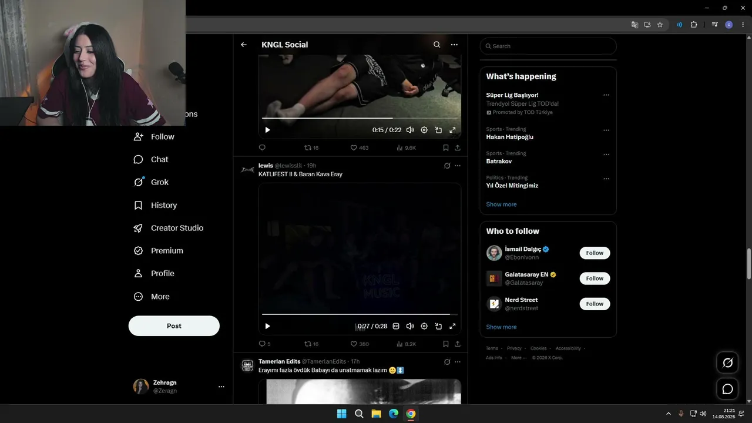
Task: Enter fullscreen on the 0:15 / 0:22 video
Action: click(452, 130)
